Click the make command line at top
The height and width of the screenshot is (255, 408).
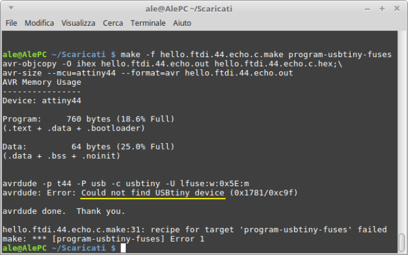coord(197,55)
